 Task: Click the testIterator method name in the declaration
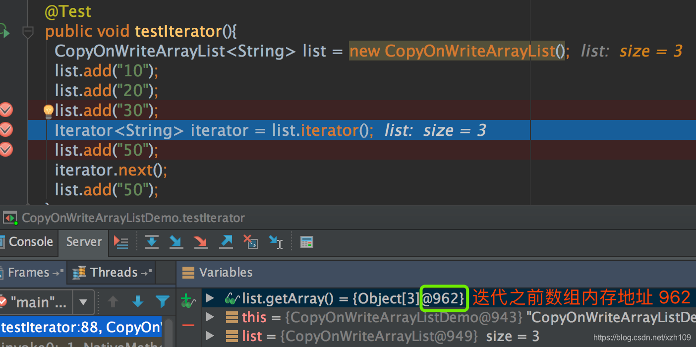pyautogui.click(x=178, y=31)
